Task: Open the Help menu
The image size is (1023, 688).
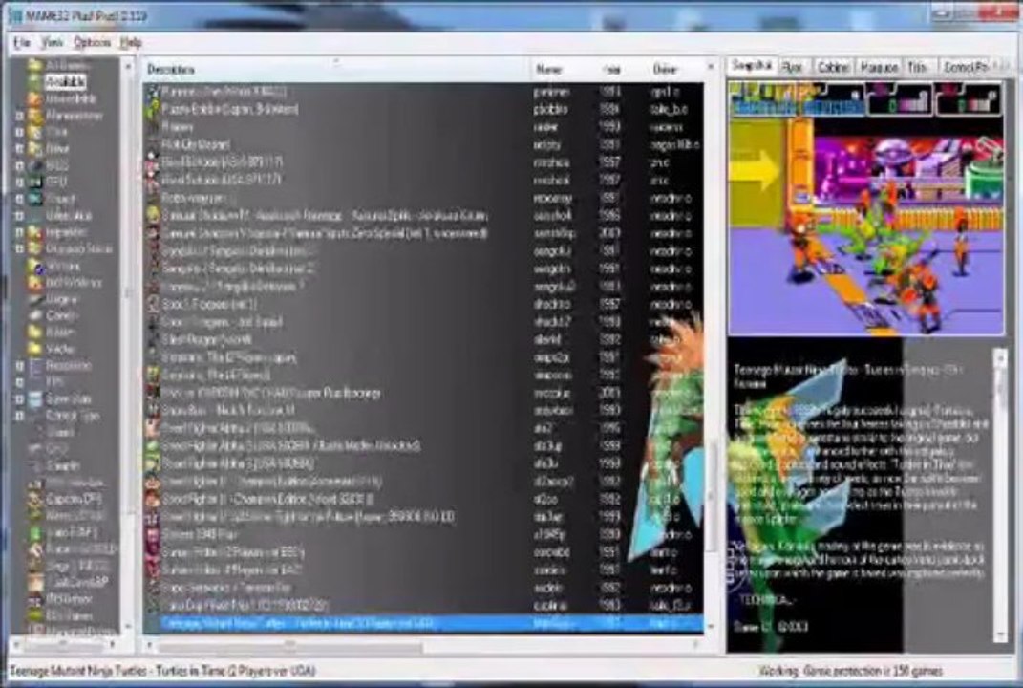Action: pyautogui.click(x=131, y=42)
